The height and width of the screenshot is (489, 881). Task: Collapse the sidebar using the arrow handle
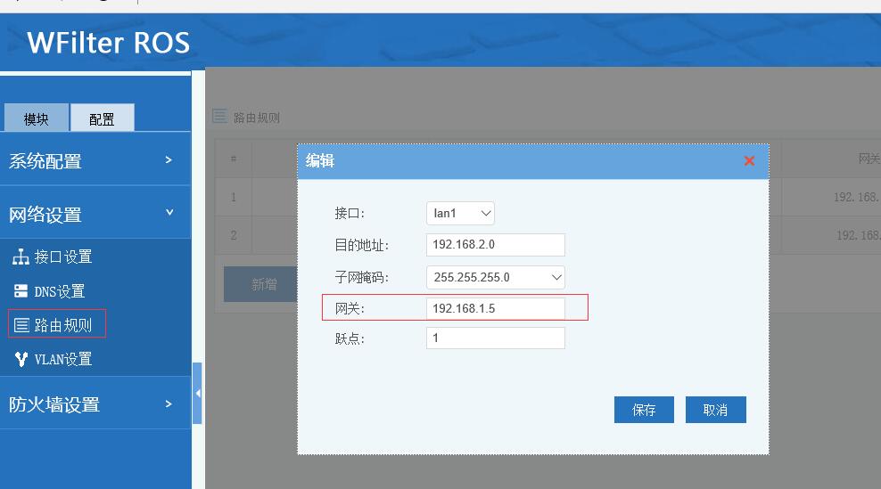(x=197, y=393)
